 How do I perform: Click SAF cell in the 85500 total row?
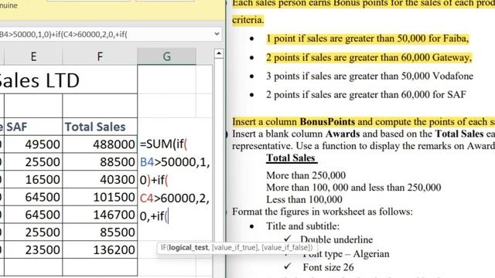pos(33,232)
